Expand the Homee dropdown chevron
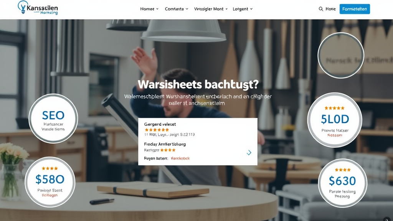Screen dimensions: 393x221 pos(157,9)
